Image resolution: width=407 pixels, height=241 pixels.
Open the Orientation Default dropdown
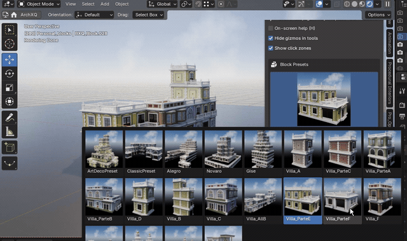(x=95, y=15)
